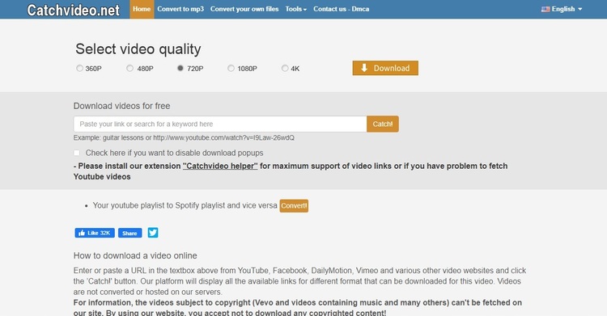Click the Convert! playlist button
Screen dimensions: 607x316
[x=294, y=206]
